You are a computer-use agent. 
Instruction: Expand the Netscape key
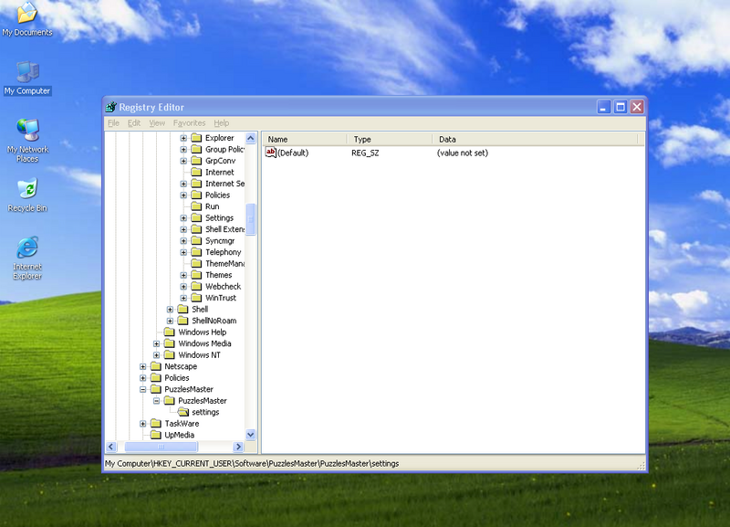point(143,366)
